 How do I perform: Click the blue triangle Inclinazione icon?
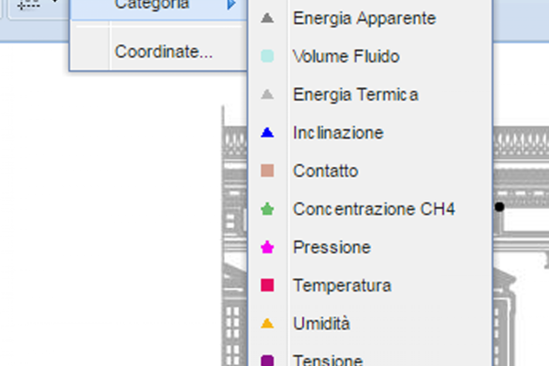pos(267,133)
